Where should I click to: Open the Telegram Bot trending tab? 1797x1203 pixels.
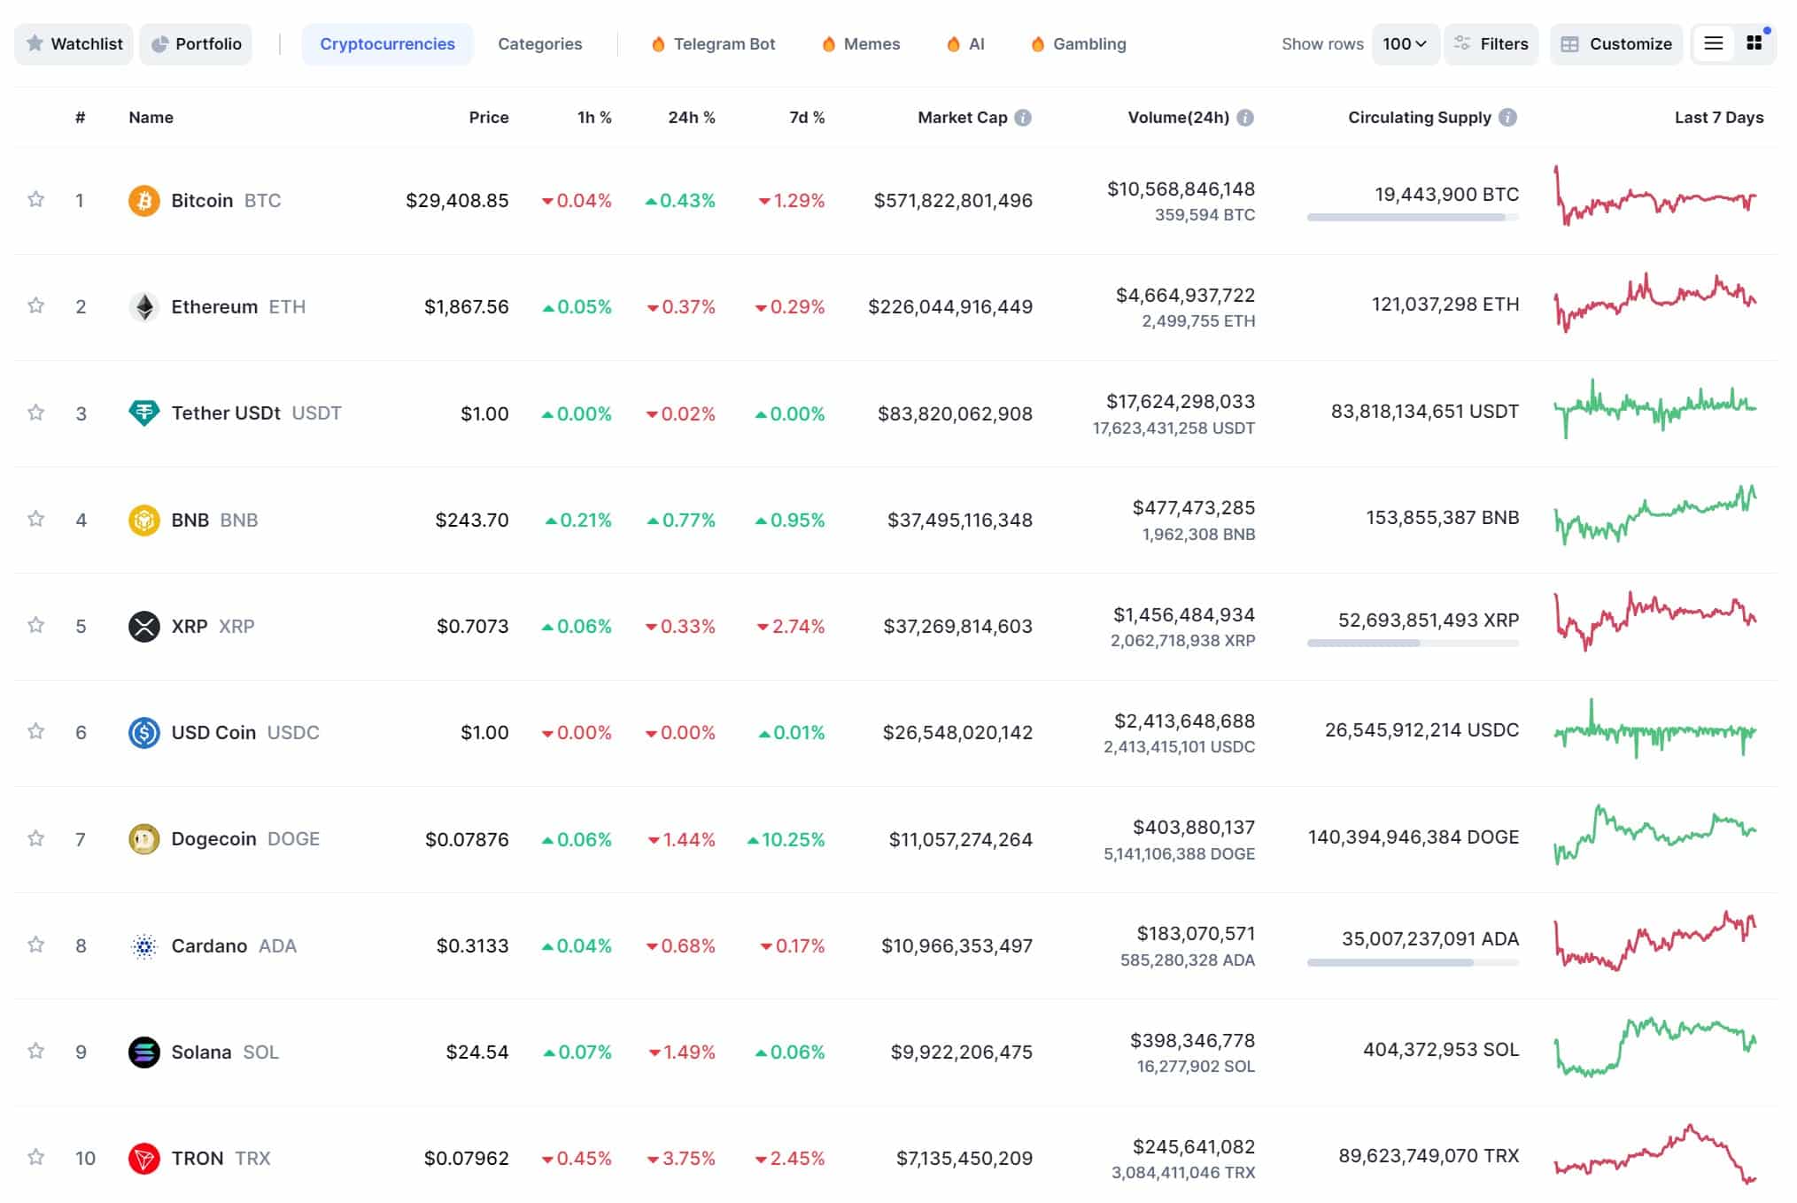pos(714,44)
